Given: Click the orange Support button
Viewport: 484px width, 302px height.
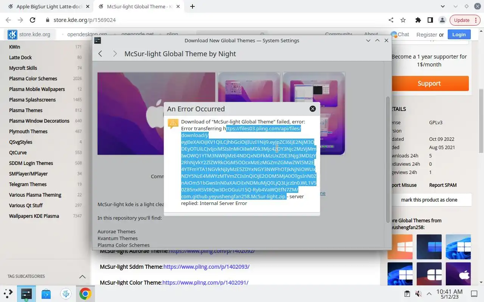Looking at the screenshot, I should click(x=429, y=83).
